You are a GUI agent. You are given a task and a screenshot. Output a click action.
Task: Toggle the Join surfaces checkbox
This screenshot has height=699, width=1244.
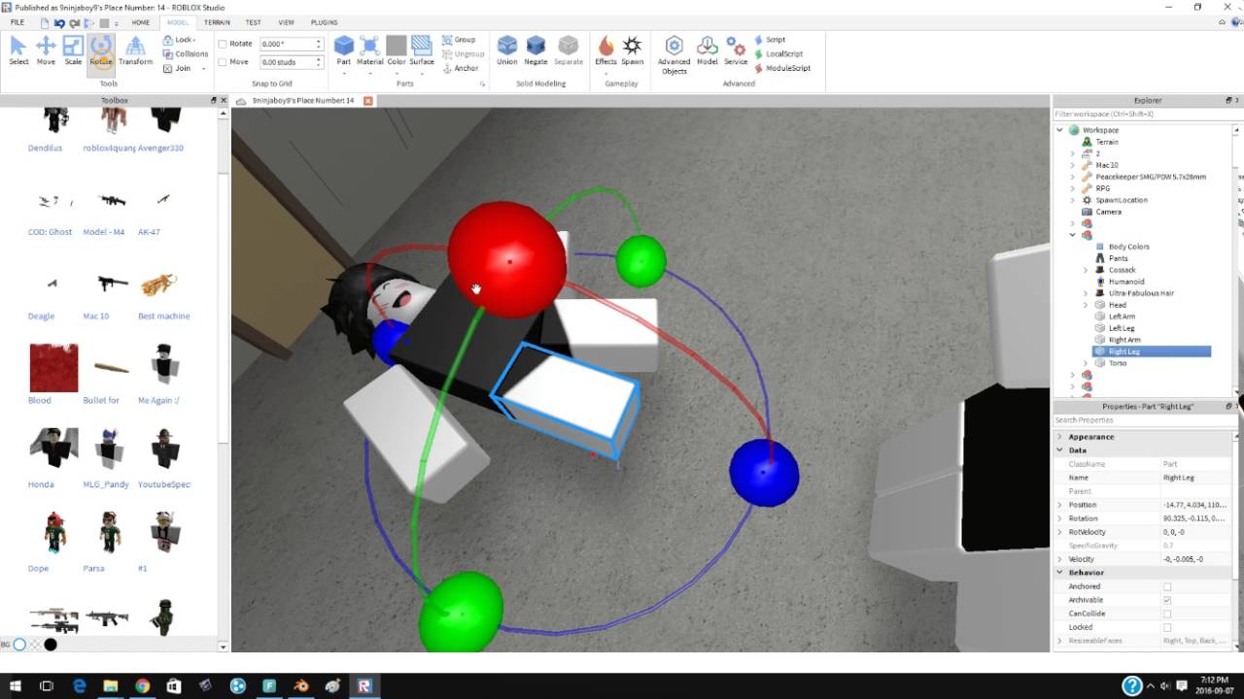[168, 68]
